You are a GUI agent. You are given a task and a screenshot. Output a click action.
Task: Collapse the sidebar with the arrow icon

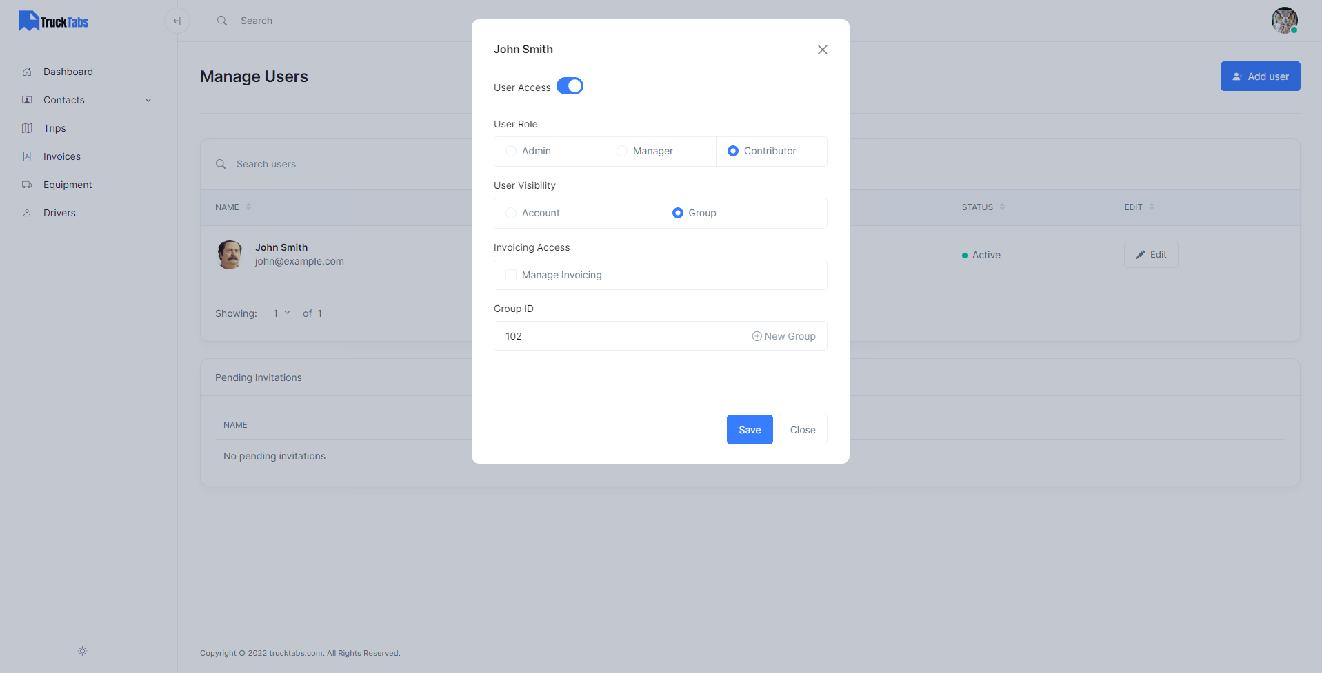(x=177, y=21)
